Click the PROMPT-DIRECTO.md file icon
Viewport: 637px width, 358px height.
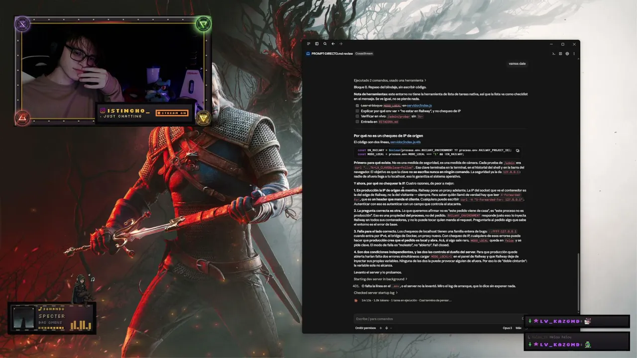point(308,54)
